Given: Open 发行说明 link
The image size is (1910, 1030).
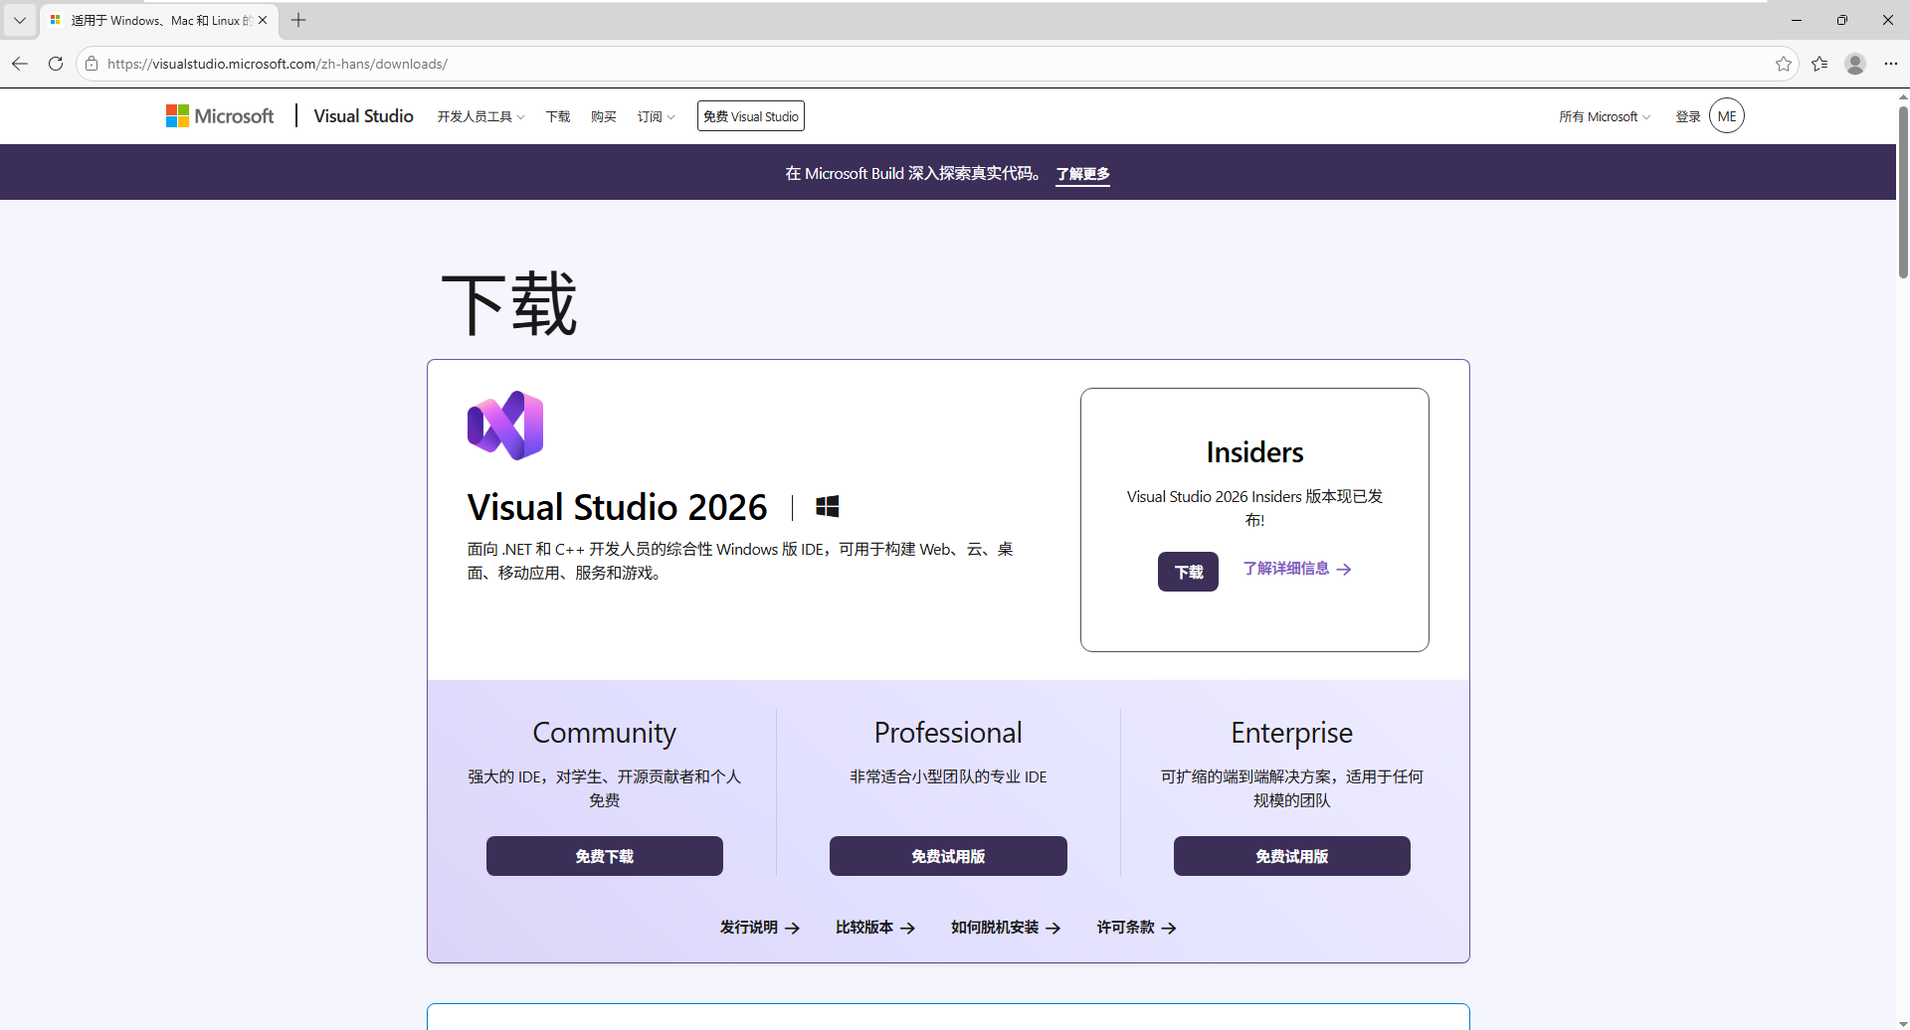Looking at the screenshot, I should [760, 928].
